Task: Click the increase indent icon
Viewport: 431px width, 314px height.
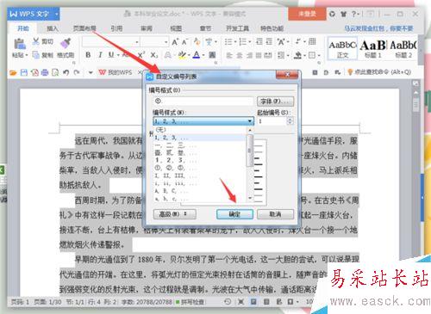Action: tap(269, 42)
